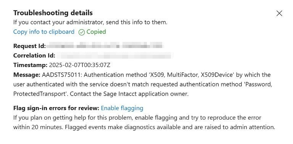
Task: Click the contact your administrator sentence
Action: point(90,22)
